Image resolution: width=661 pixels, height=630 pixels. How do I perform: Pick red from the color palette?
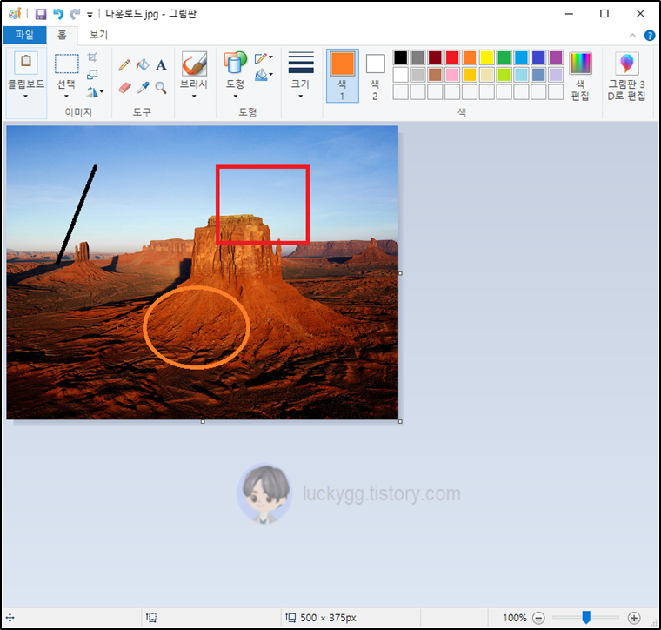click(452, 57)
